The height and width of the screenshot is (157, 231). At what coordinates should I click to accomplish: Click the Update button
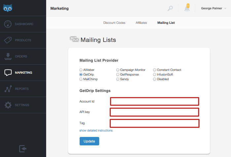pyautogui.click(x=89, y=141)
